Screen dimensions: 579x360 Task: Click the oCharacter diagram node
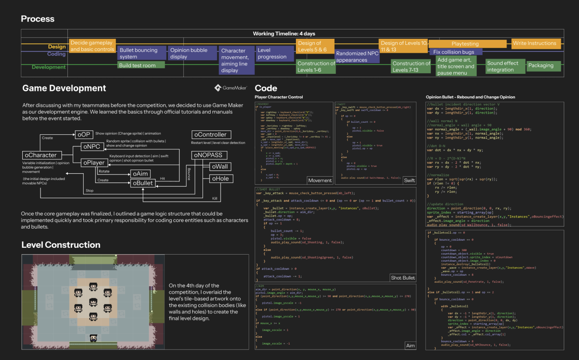[x=41, y=155]
